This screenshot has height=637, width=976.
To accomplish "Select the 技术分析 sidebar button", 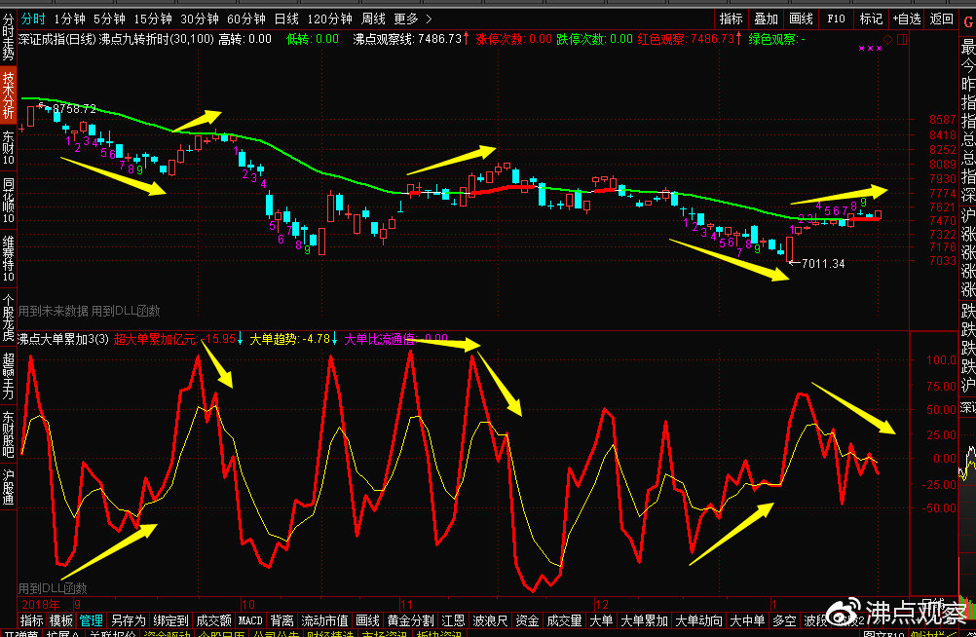I will [x=9, y=94].
